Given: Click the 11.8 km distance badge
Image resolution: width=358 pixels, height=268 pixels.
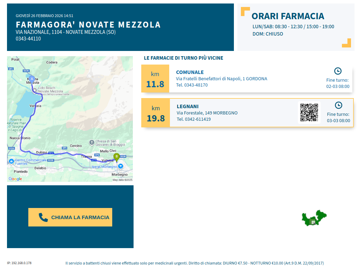Looking at the screenshot, I should [155, 79].
